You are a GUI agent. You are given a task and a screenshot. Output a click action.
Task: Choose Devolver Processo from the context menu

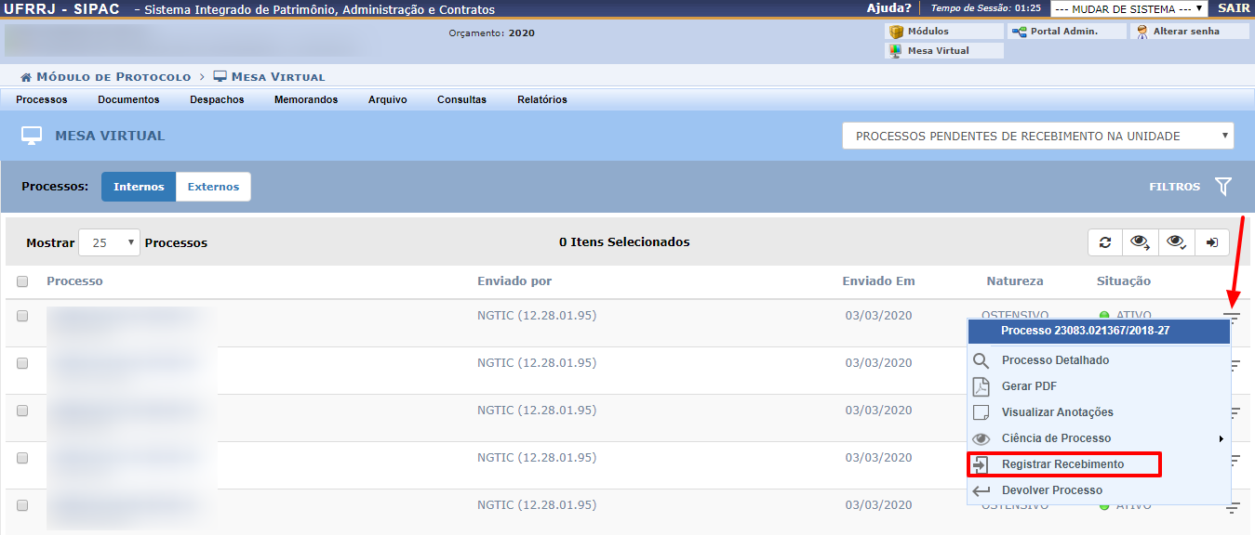pos(1051,490)
